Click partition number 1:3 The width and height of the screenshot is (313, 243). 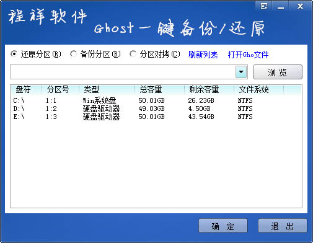pos(51,117)
